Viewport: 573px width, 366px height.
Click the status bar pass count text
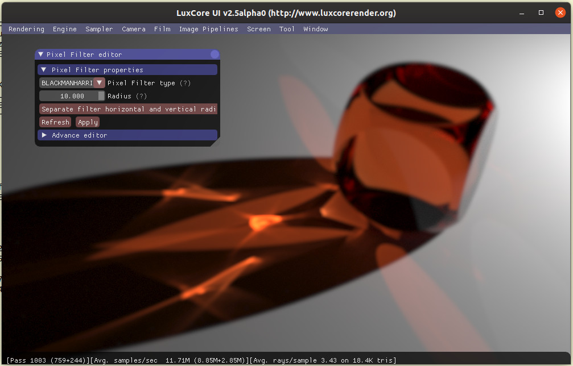click(48, 360)
